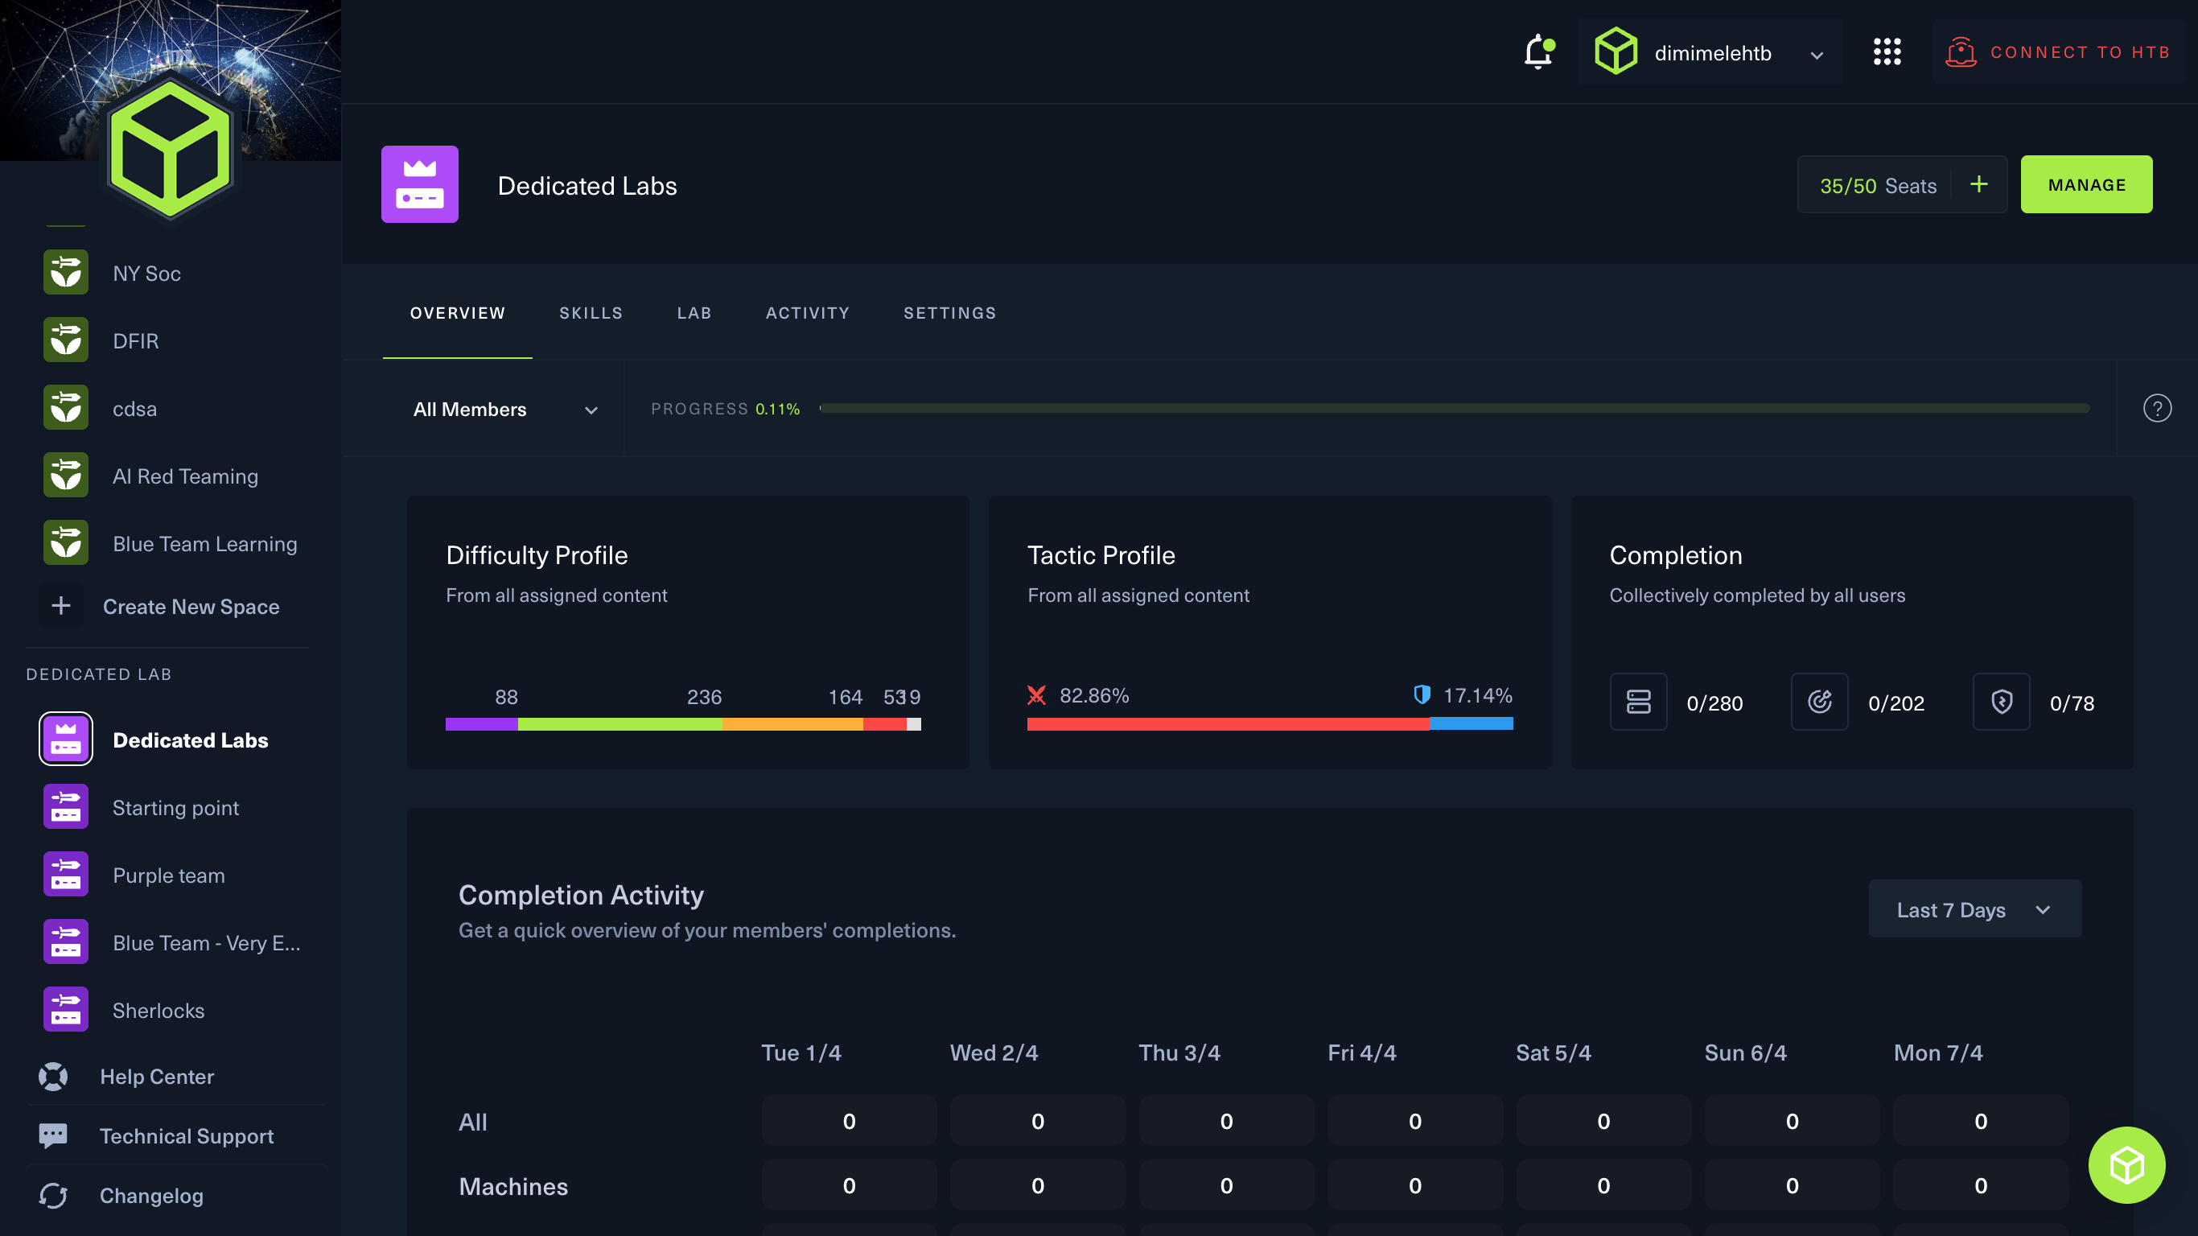Click the Dedicated Labs sidebar icon
2198x1236 pixels.
tap(66, 740)
